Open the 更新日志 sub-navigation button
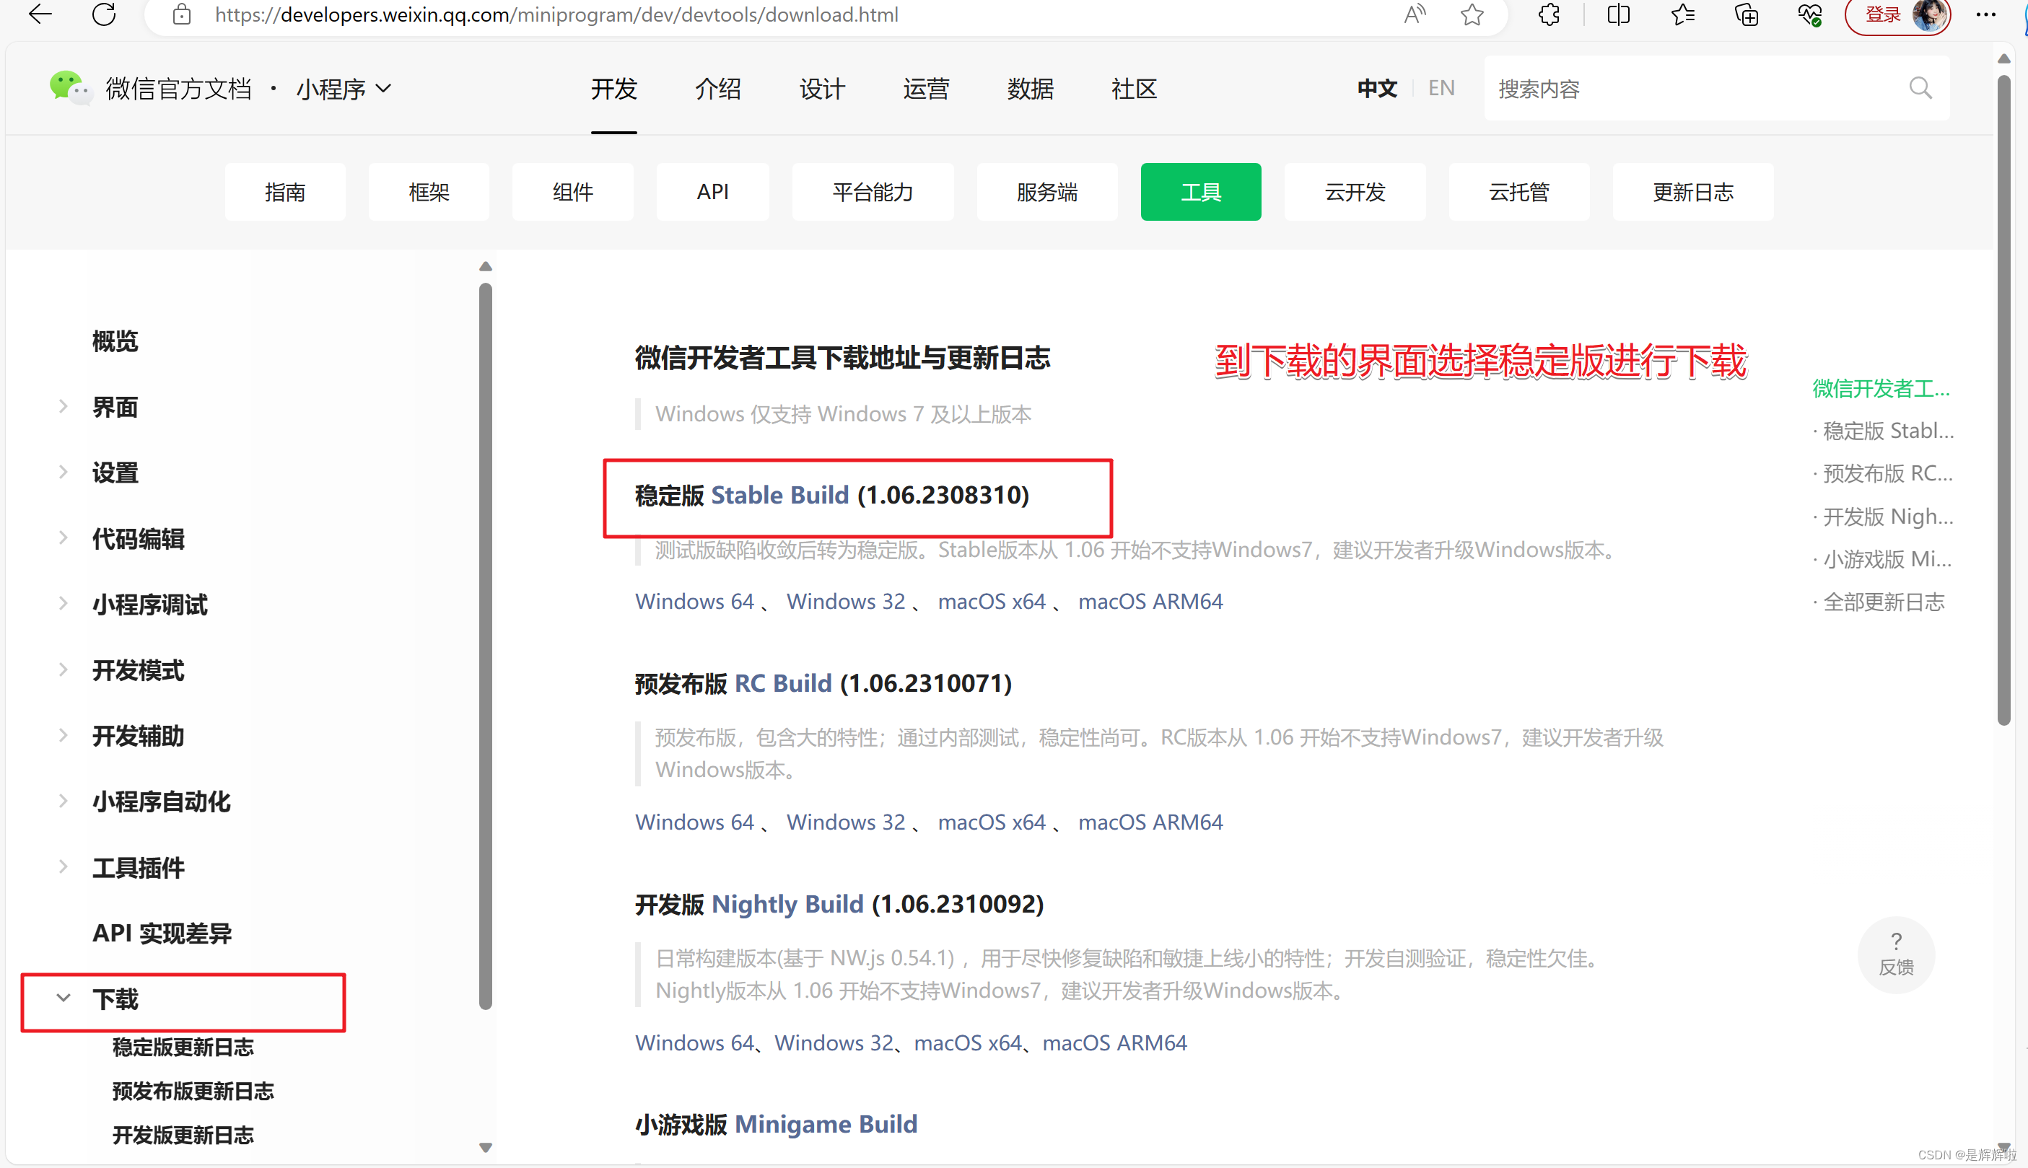 [x=1692, y=192]
